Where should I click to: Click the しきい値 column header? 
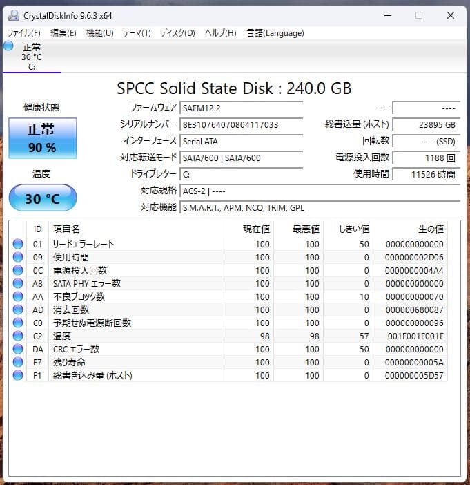point(349,229)
